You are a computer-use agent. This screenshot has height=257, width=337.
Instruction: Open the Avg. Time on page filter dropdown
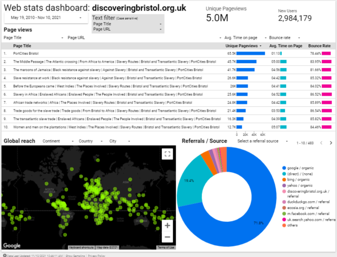click(x=245, y=37)
